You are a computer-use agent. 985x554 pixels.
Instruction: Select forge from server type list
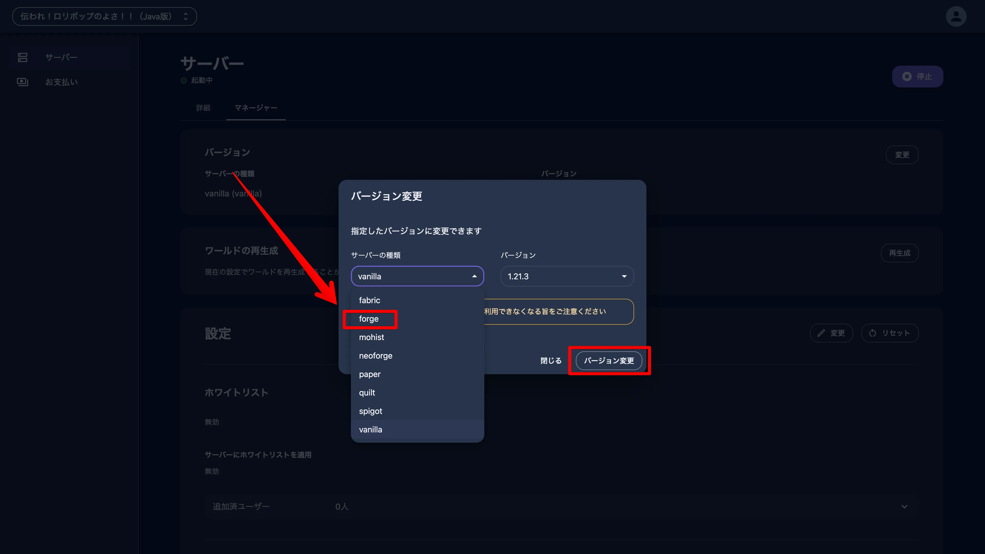tap(418, 319)
